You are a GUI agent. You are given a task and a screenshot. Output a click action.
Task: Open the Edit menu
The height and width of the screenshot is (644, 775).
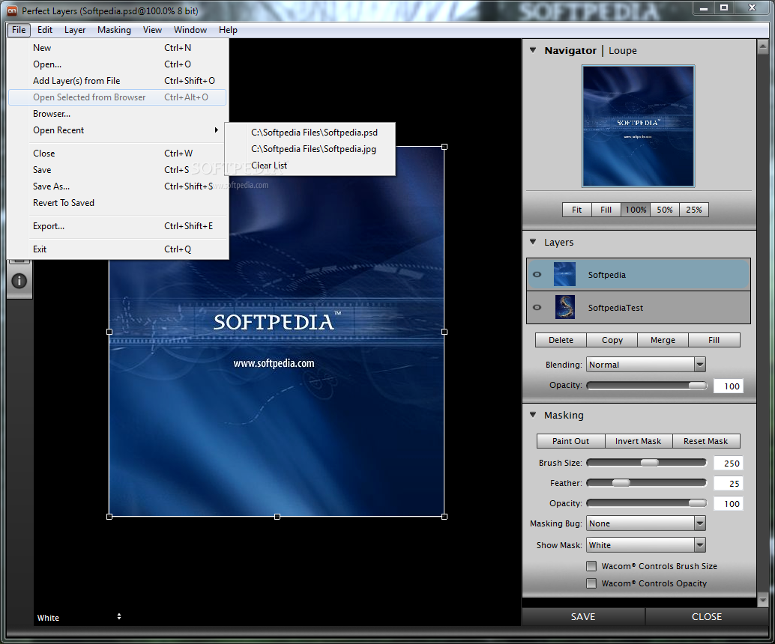[44, 30]
